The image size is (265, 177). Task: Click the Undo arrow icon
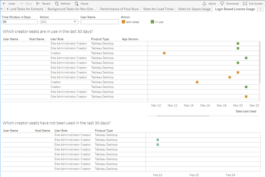coord(4,3)
